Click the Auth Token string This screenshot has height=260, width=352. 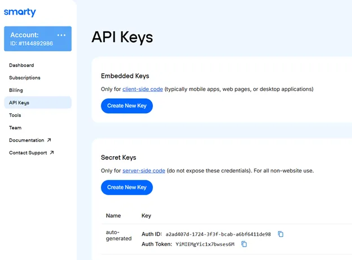click(205, 244)
